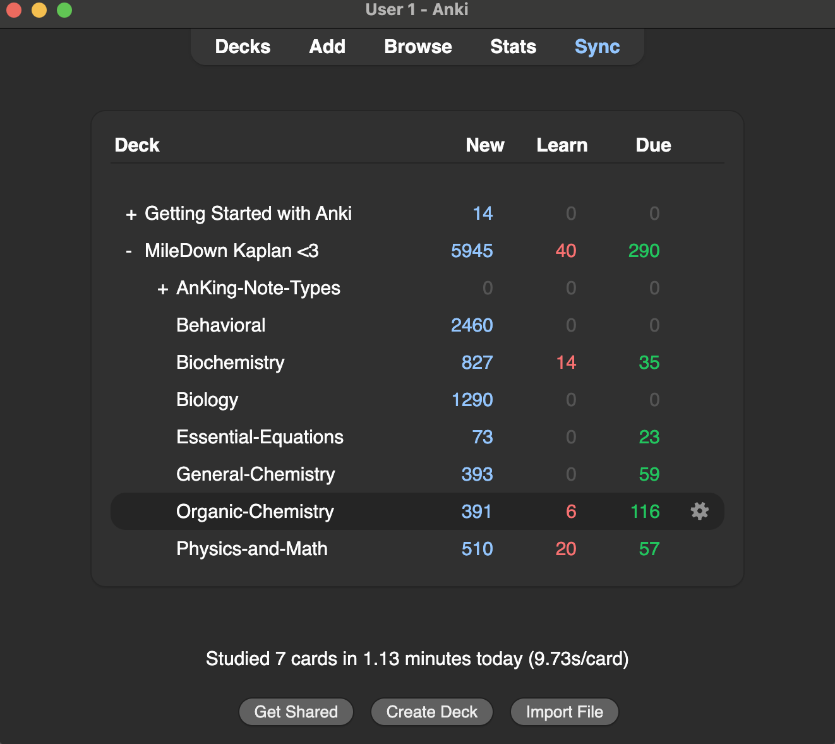Open the Browse card browser

[417, 47]
